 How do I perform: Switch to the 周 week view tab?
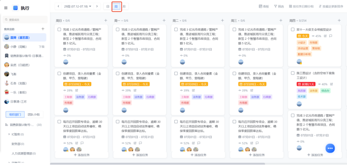tap(116, 6)
